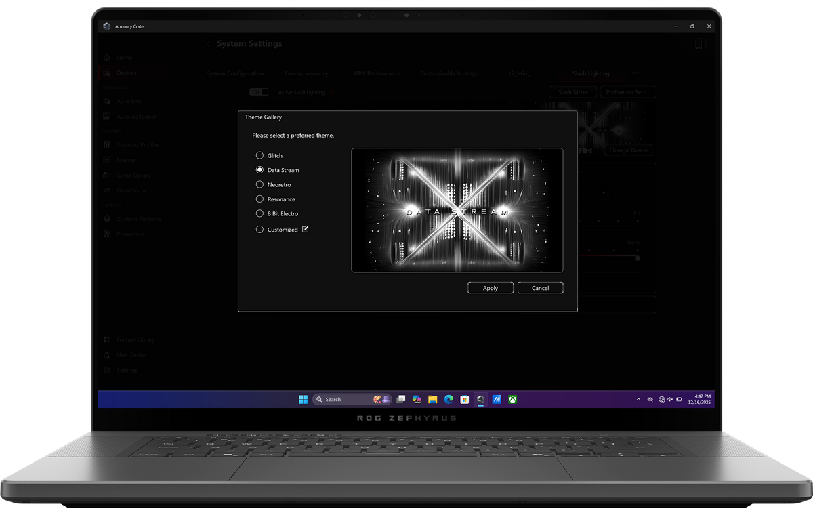Click the network icon in system tray
813x515 pixels.
point(661,400)
